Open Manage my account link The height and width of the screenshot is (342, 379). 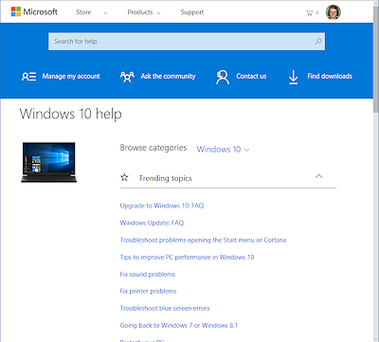point(71,77)
